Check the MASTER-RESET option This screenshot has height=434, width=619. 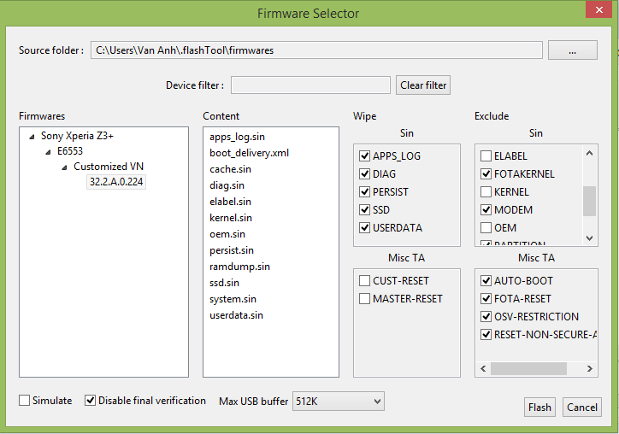click(x=366, y=299)
